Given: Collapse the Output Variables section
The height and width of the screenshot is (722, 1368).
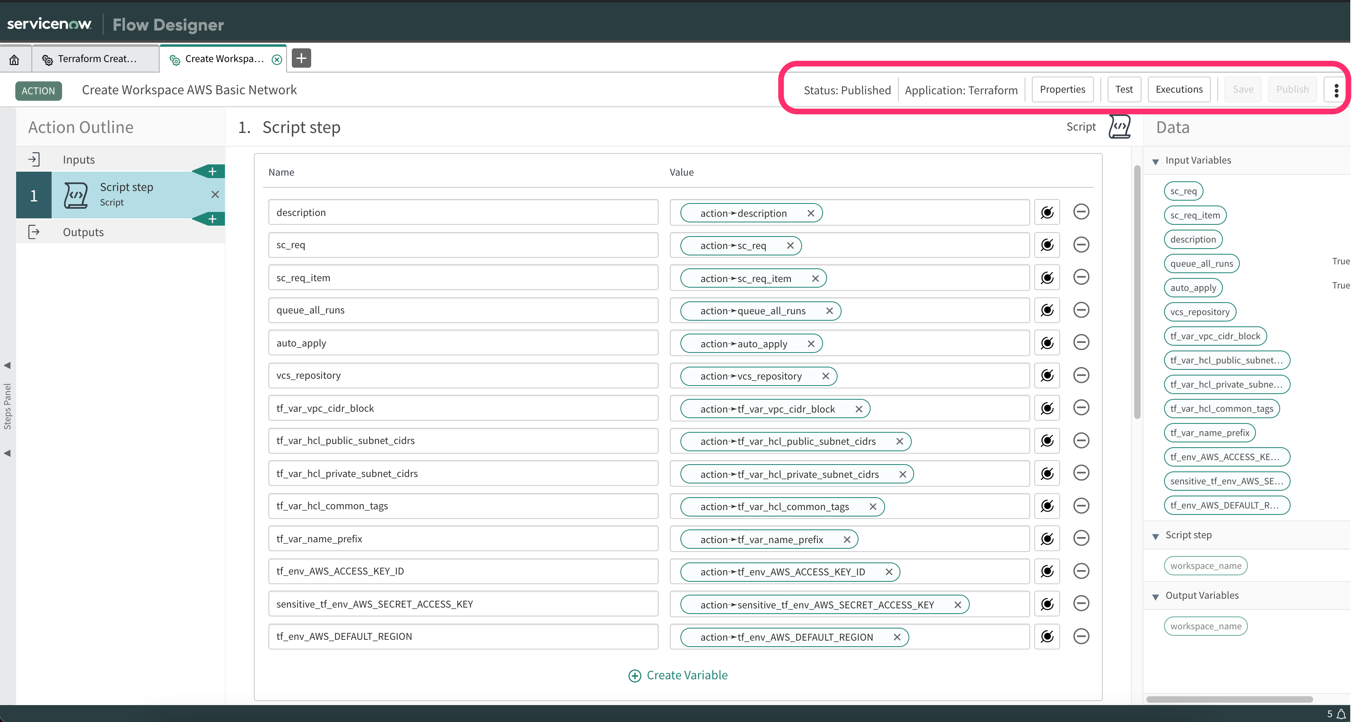Looking at the screenshot, I should (1155, 597).
